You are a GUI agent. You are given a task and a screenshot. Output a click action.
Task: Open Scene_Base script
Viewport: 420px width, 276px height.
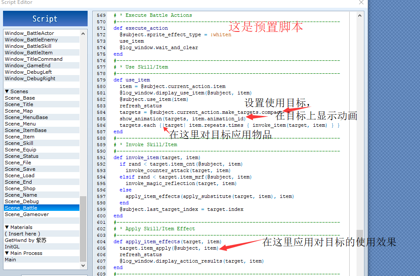[x=42, y=98]
